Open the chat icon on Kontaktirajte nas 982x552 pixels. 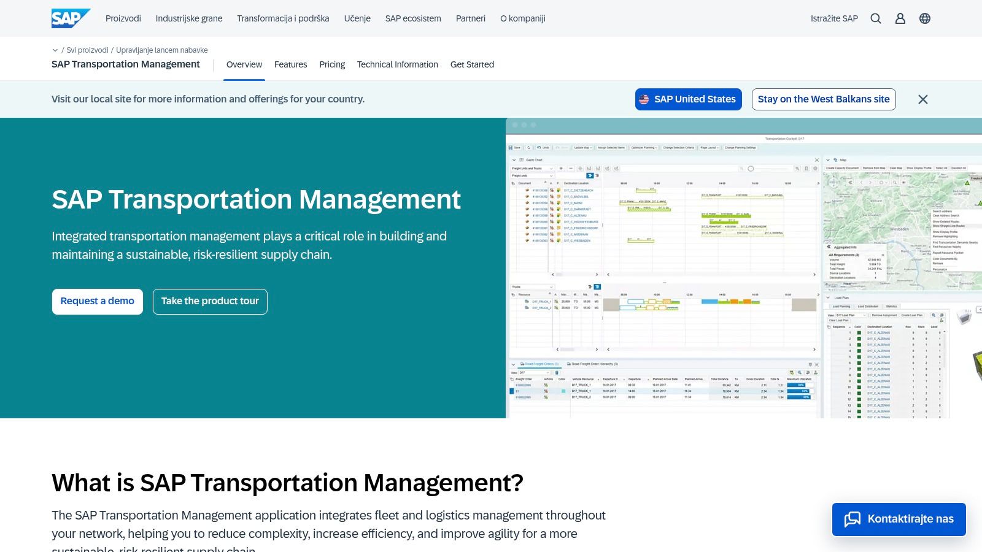point(853,519)
